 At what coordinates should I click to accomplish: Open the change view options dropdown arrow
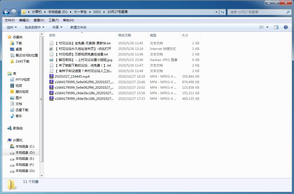point(267,27)
